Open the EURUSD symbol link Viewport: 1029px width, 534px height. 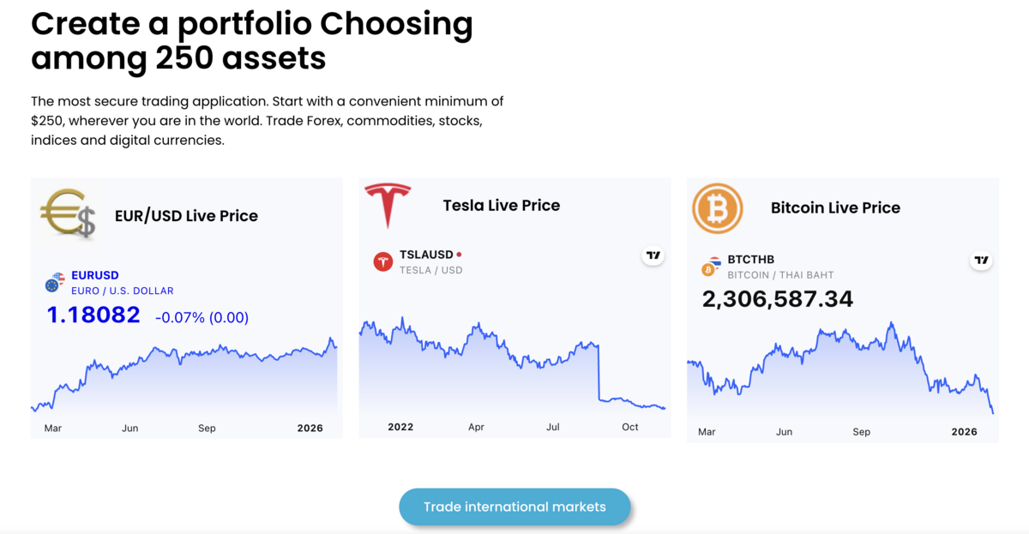(95, 276)
